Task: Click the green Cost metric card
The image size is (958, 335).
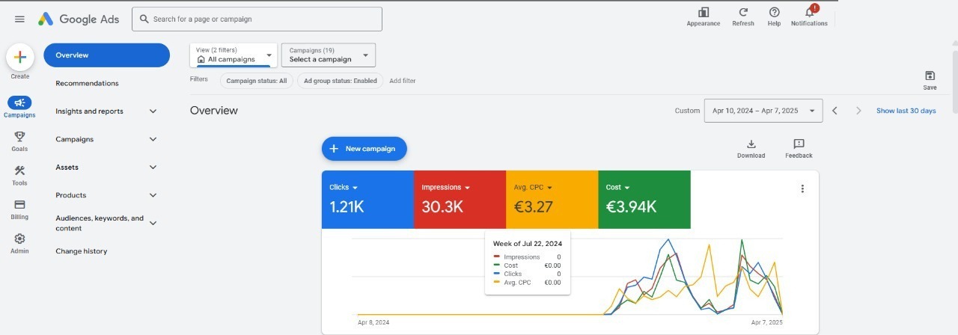Action: [644, 200]
